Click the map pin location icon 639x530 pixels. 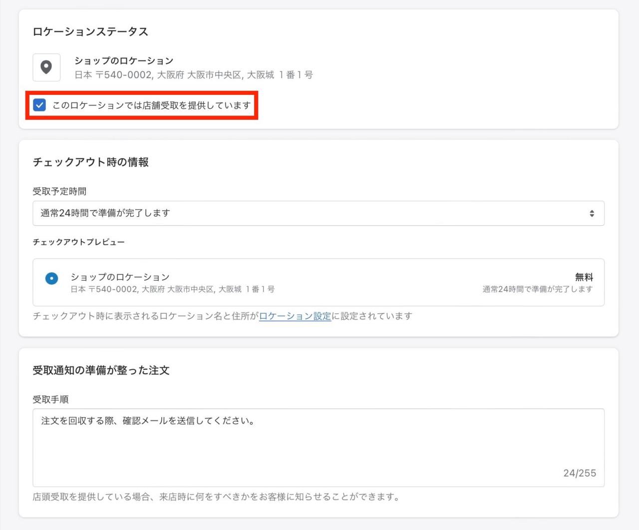46,67
